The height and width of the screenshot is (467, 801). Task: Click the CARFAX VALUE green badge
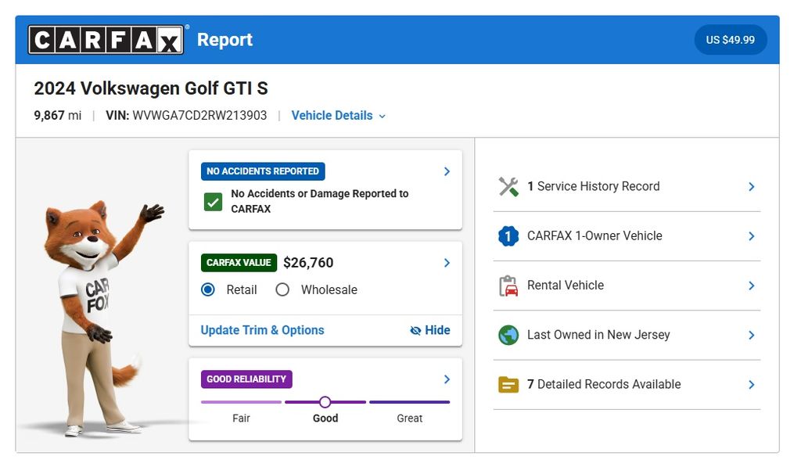pos(239,263)
